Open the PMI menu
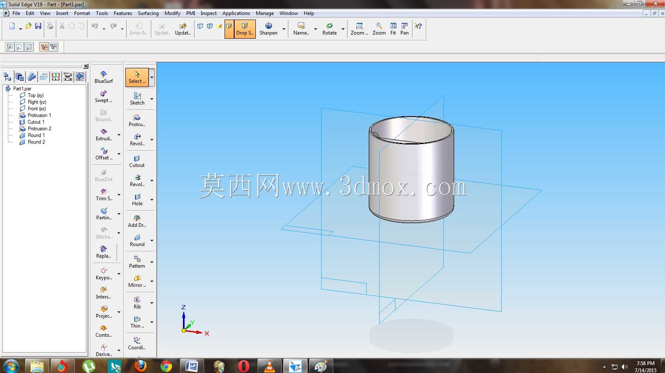665x373 pixels. coord(190,13)
